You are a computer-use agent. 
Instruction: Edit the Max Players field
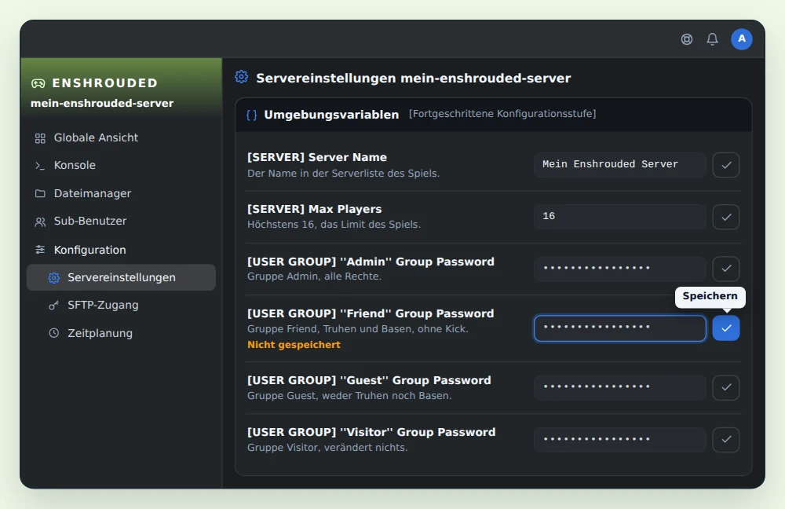tap(620, 217)
